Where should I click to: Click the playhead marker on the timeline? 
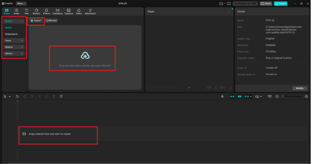click(17, 101)
